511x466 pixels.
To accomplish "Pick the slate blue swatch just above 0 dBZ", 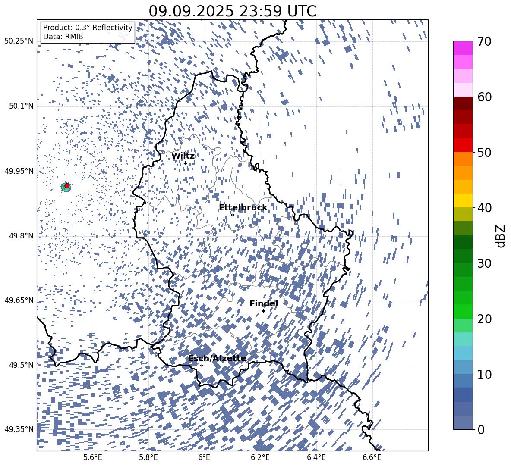I will tap(463, 422).
